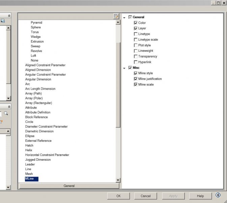Select Wedge in the object list
Screen dimensions: 227x203
[36, 37]
